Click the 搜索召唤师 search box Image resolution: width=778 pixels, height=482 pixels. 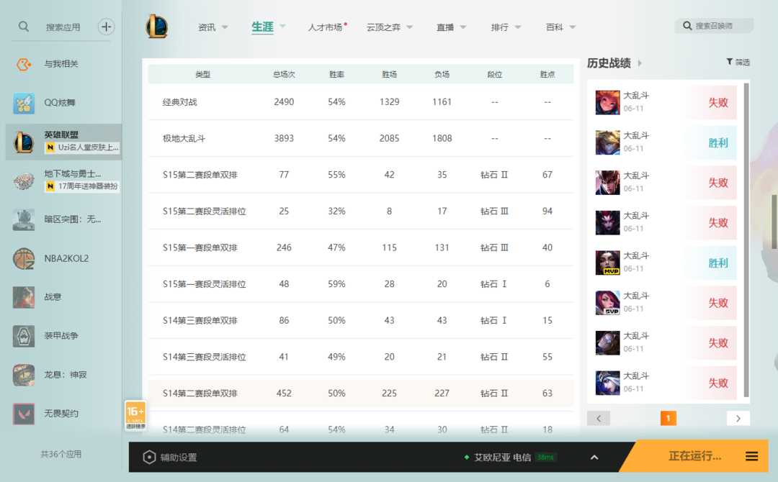[713, 26]
